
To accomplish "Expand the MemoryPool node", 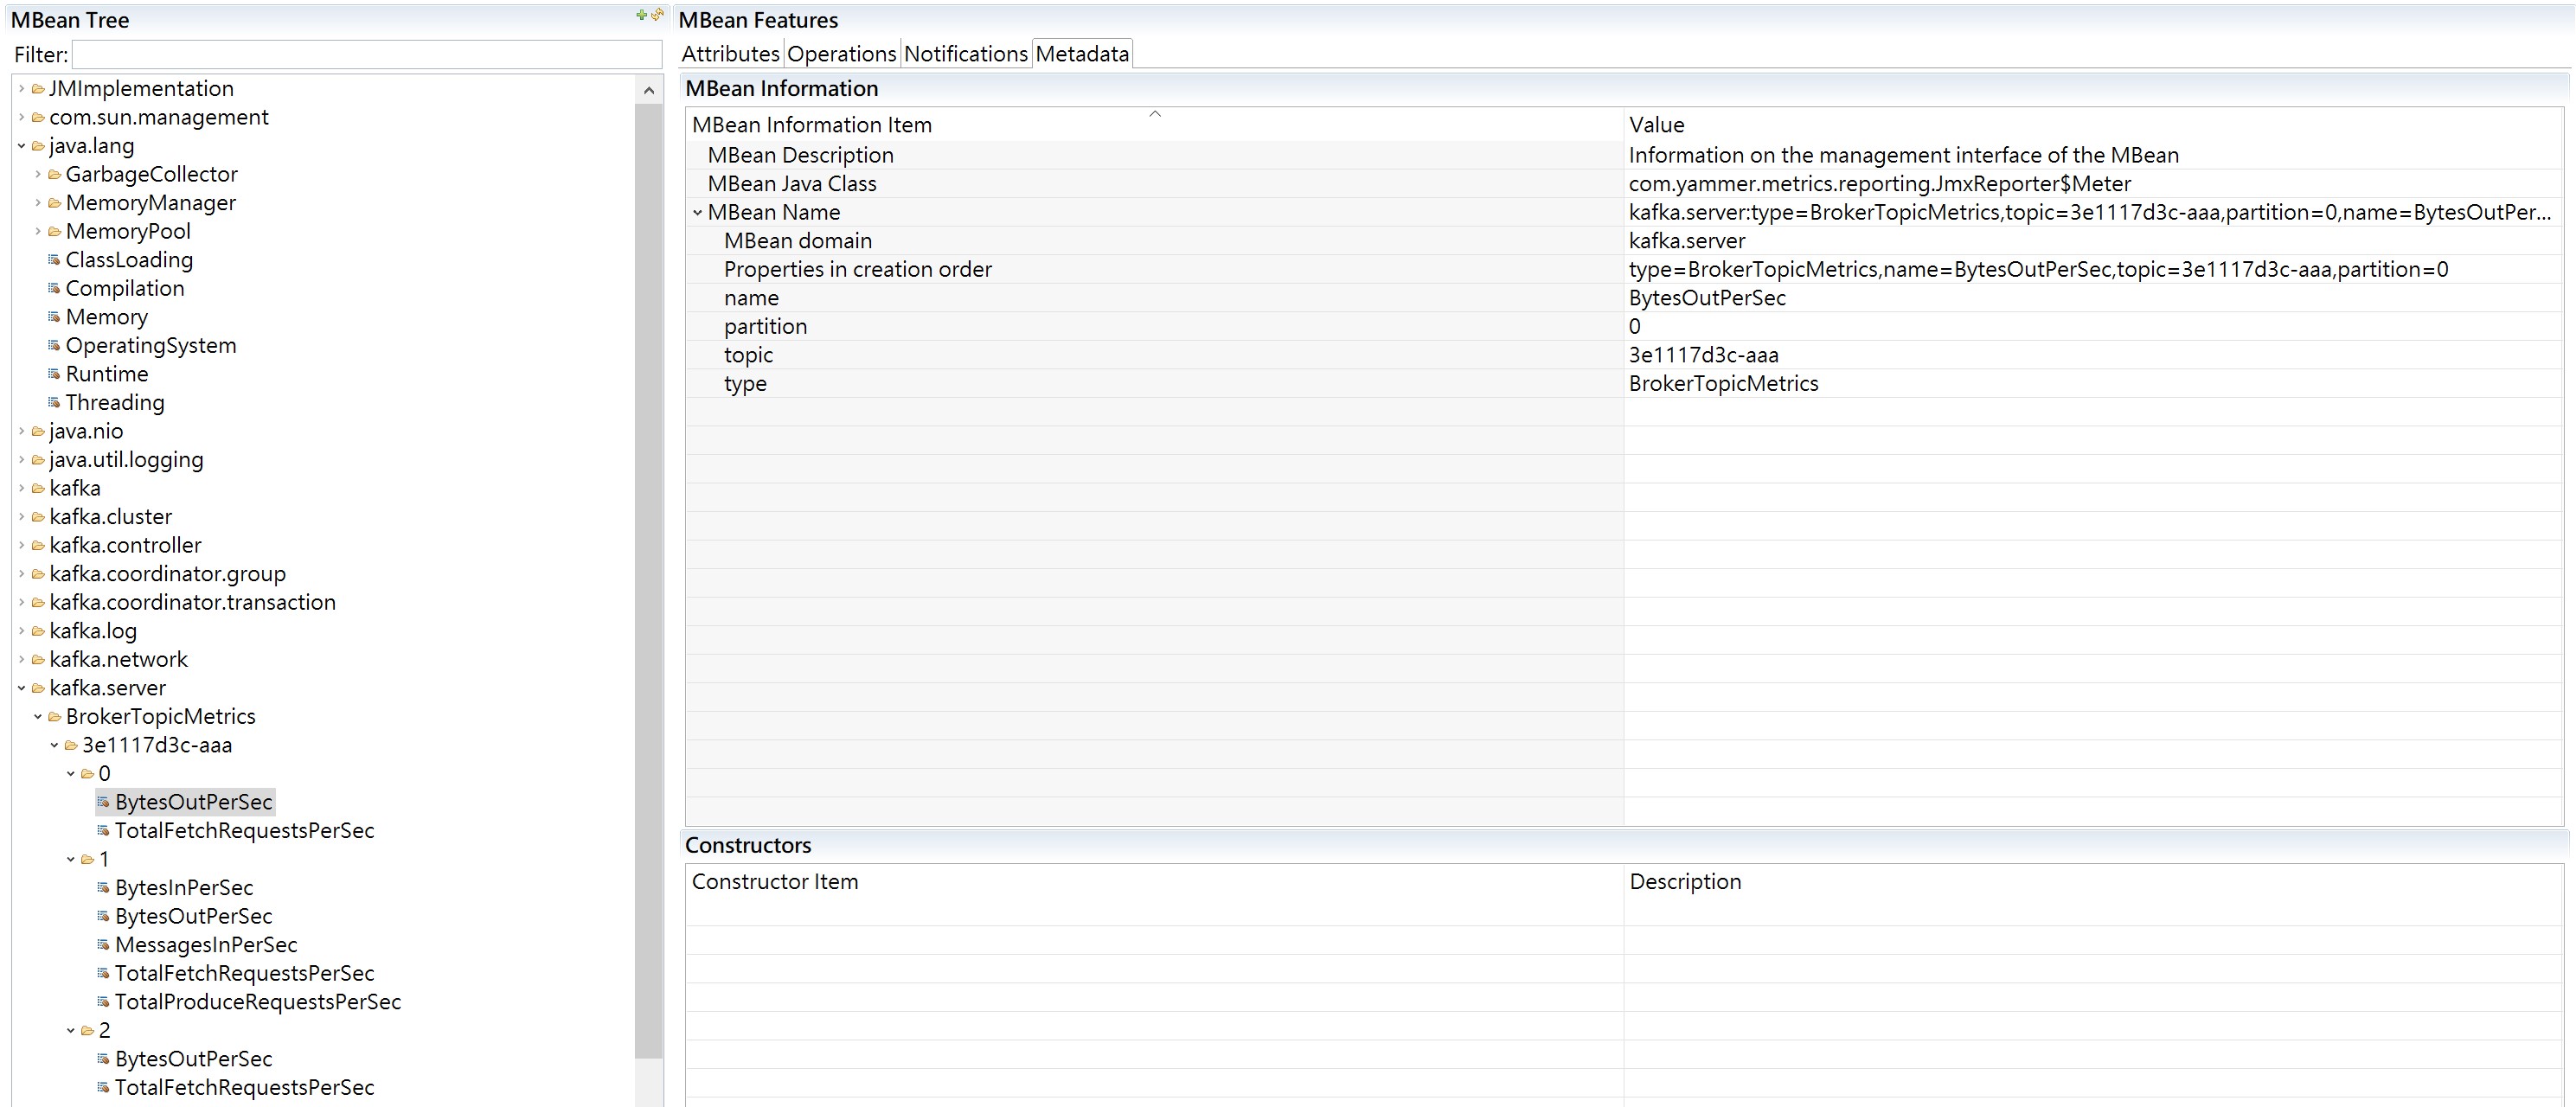I will [x=38, y=232].
